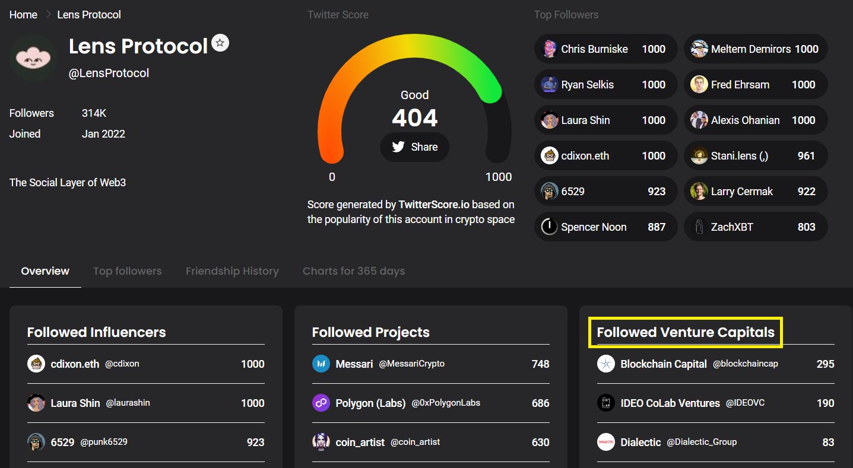853x468 pixels.
Task: Open the Friendship History tab
Action: 232,271
